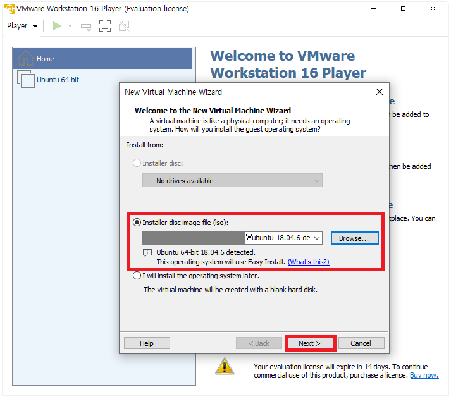The width and height of the screenshot is (451, 399).
Task: Open the What's this? Easy Install link
Action: 308,262
